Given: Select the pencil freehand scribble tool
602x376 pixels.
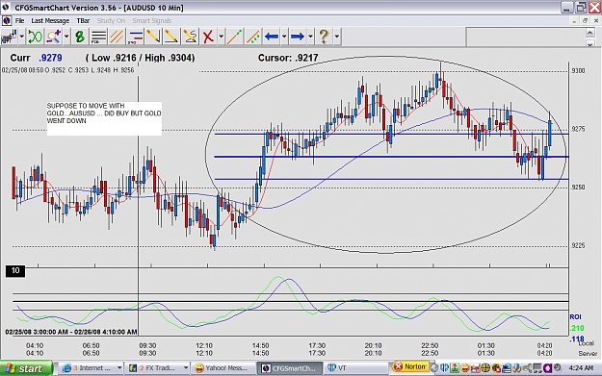Looking at the screenshot, I should point(190,37).
